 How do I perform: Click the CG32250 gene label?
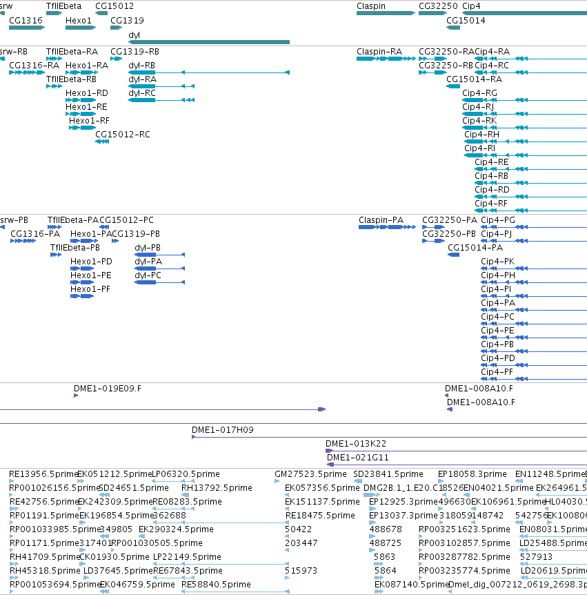(x=439, y=6)
